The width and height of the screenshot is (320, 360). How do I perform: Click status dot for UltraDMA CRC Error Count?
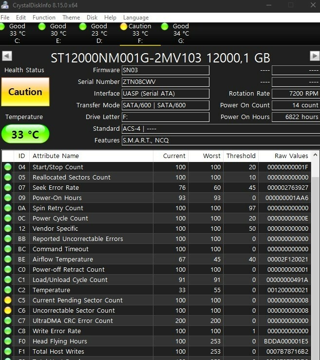click(8, 320)
